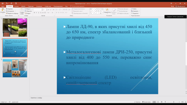Click the zoom slider in status bar
The height and width of the screenshot is (105, 187).
174,102
